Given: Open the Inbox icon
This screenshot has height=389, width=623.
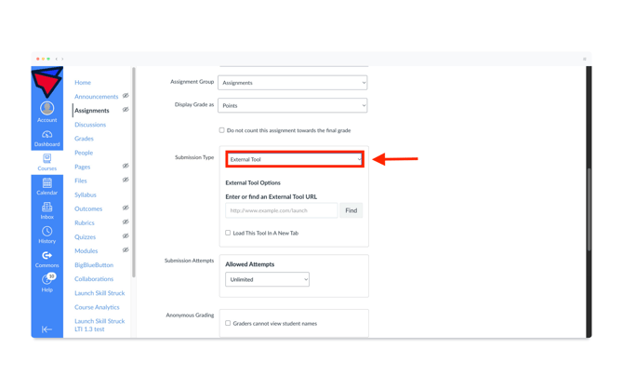Looking at the screenshot, I should [x=46, y=207].
